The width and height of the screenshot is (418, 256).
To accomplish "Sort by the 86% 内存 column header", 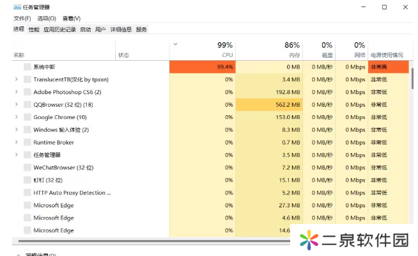I will tap(269, 51).
